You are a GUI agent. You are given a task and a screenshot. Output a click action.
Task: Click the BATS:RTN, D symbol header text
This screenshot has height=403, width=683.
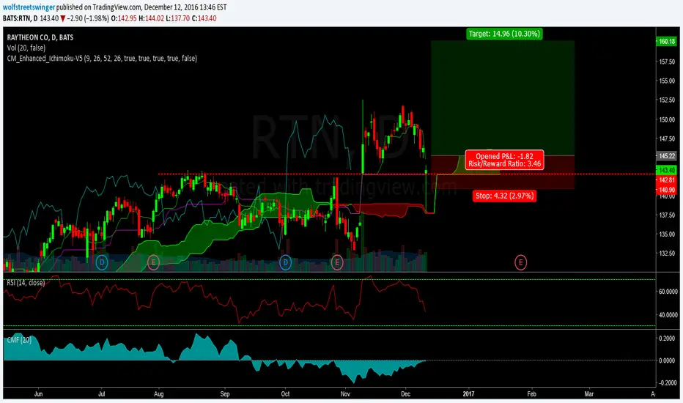(x=20, y=18)
